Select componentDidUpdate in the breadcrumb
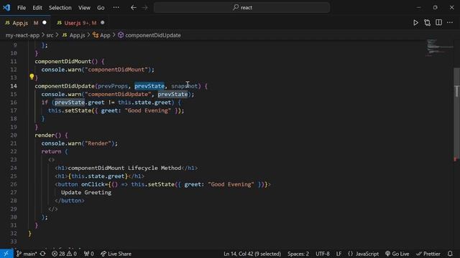460x258 pixels. coord(149,35)
